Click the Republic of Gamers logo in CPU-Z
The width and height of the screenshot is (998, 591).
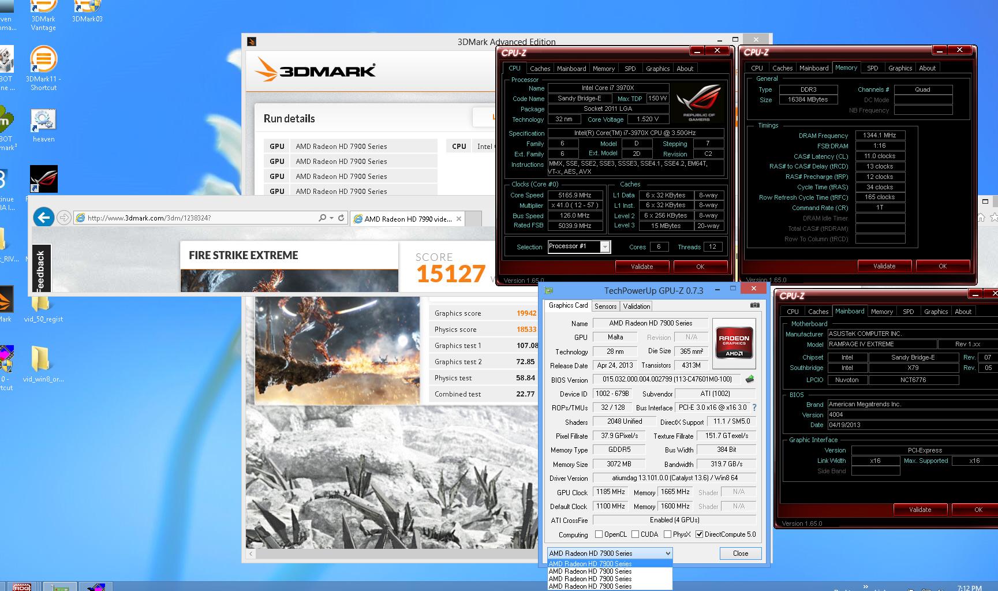(699, 102)
